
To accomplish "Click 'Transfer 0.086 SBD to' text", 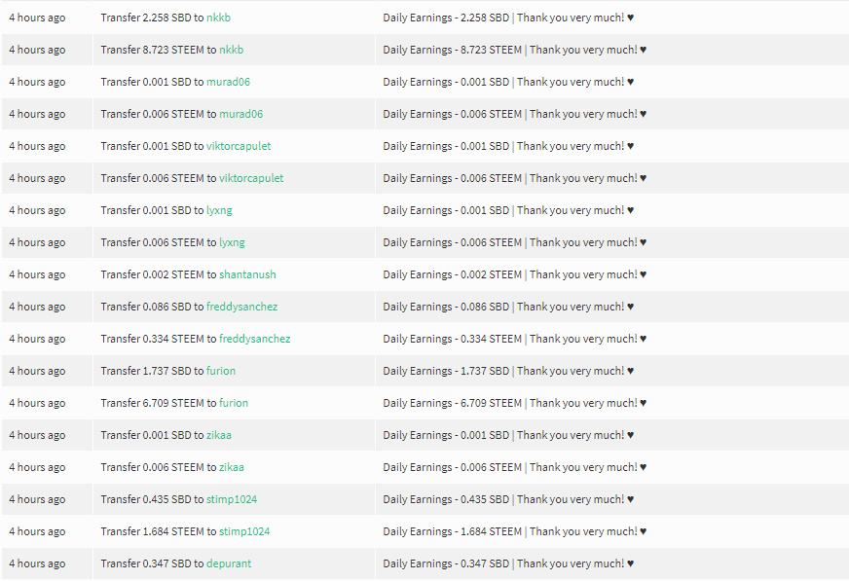I will 152,307.
